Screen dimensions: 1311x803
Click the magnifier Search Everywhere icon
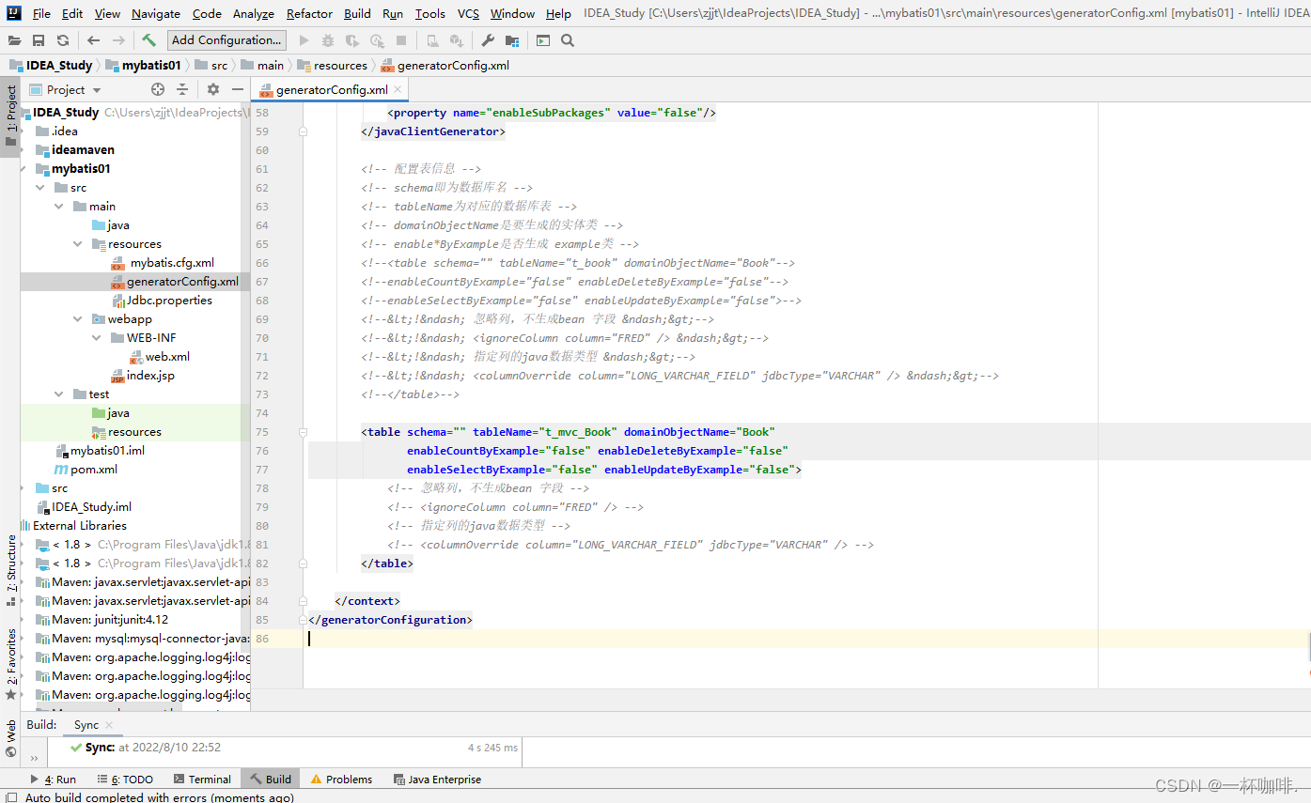pyautogui.click(x=568, y=40)
